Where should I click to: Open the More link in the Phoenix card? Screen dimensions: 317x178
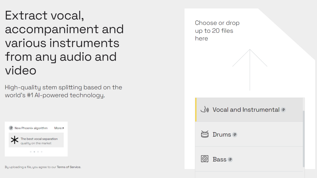(x=59, y=128)
